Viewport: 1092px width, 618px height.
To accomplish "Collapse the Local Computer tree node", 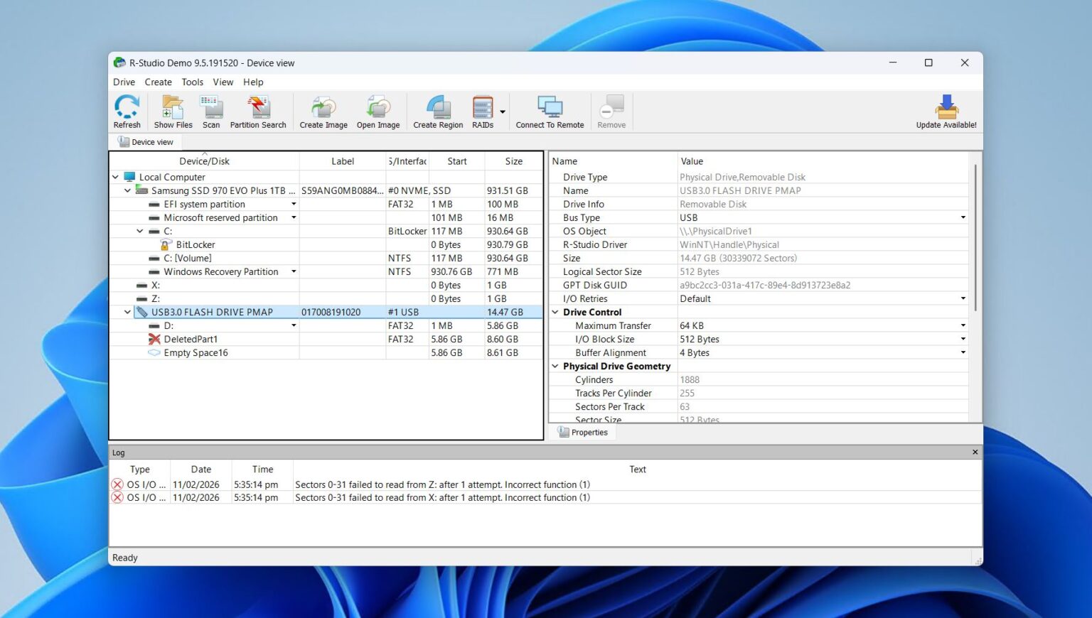I will pyautogui.click(x=115, y=177).
